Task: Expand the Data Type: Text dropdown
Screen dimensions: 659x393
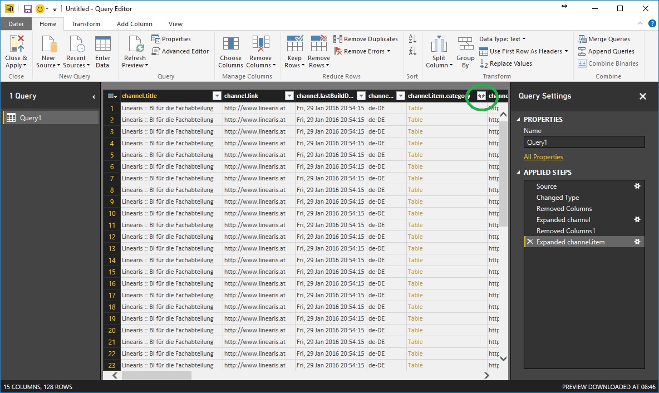Action: [525, 39]
